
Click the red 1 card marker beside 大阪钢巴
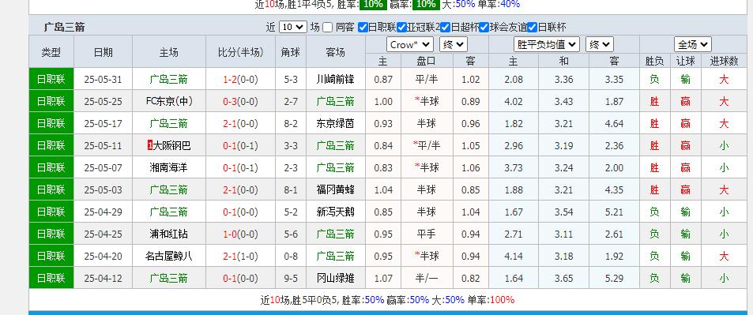click(150, 145)
